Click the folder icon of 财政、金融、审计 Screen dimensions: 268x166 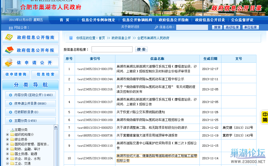pos(12,149)
